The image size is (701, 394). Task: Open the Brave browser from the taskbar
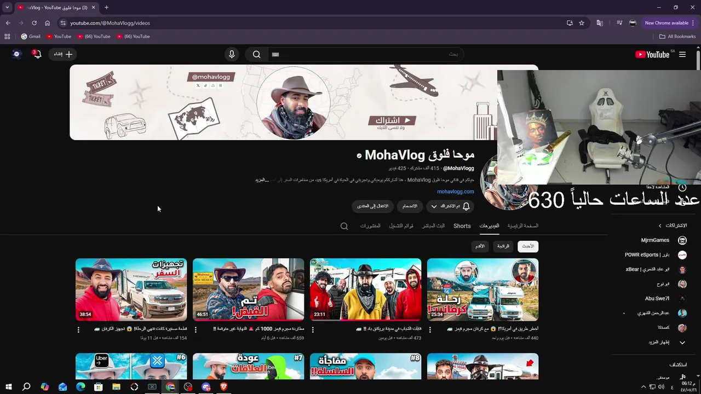coord(223,387)
